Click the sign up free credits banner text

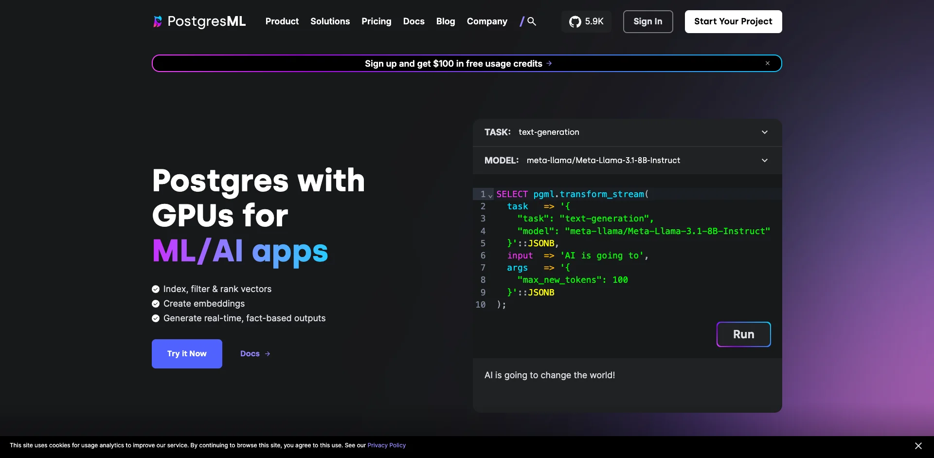point(453,63)
